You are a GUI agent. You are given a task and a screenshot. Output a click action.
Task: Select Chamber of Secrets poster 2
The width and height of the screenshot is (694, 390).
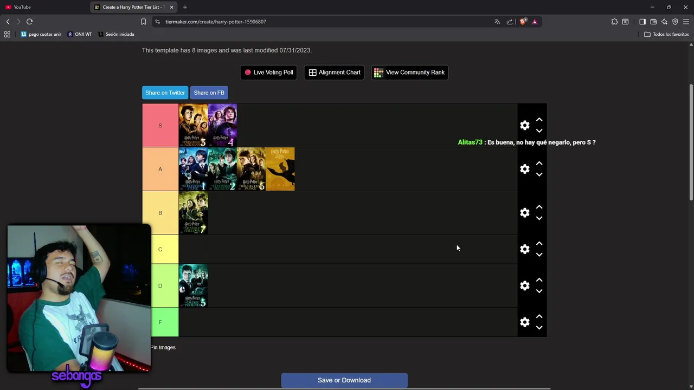222,169
